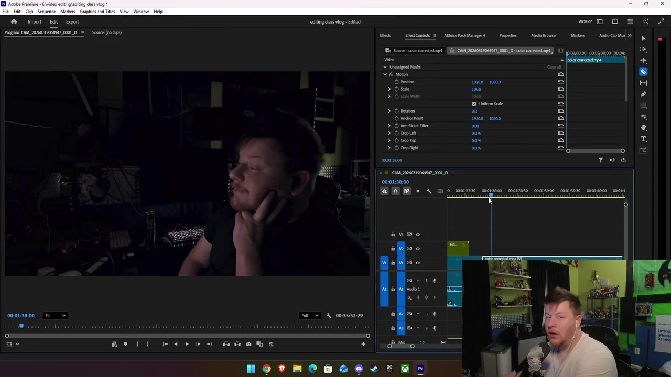The width and height of the screenshot is (671, 377).
Task: Open Google Chrome from the taskbar
Action: 266,369
